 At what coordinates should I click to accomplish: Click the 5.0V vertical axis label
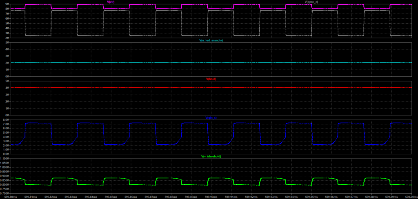pos(6,133)
